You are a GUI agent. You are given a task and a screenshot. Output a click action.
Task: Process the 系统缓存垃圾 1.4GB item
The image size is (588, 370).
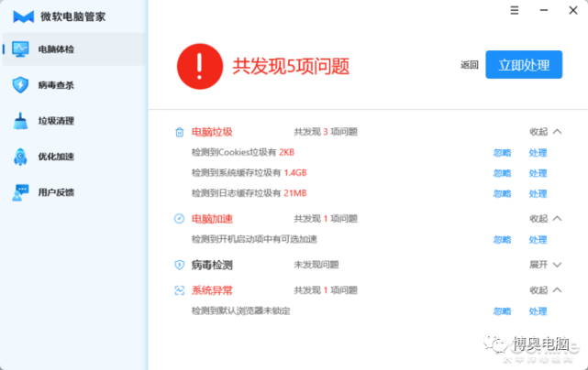tap(538, 173)
